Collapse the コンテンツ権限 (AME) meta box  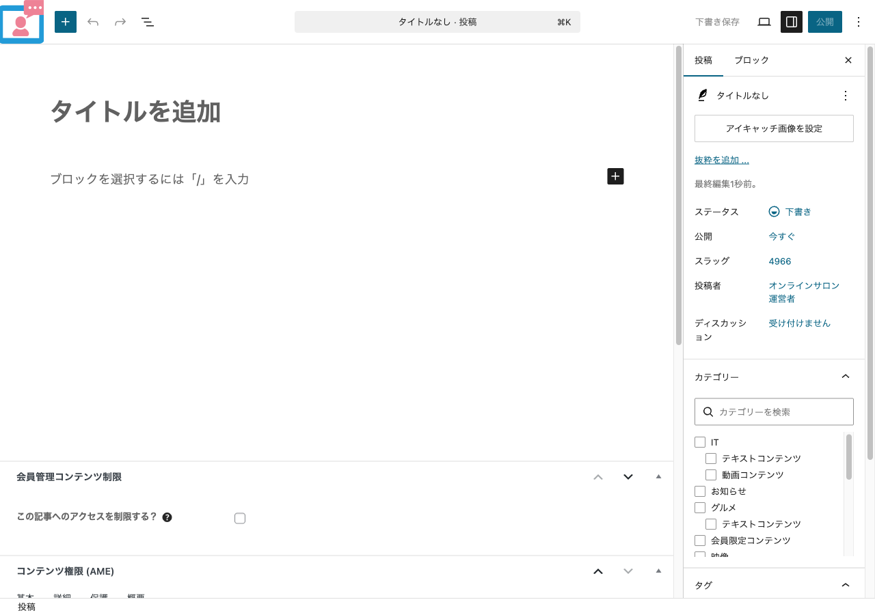[x=598, y=571]
